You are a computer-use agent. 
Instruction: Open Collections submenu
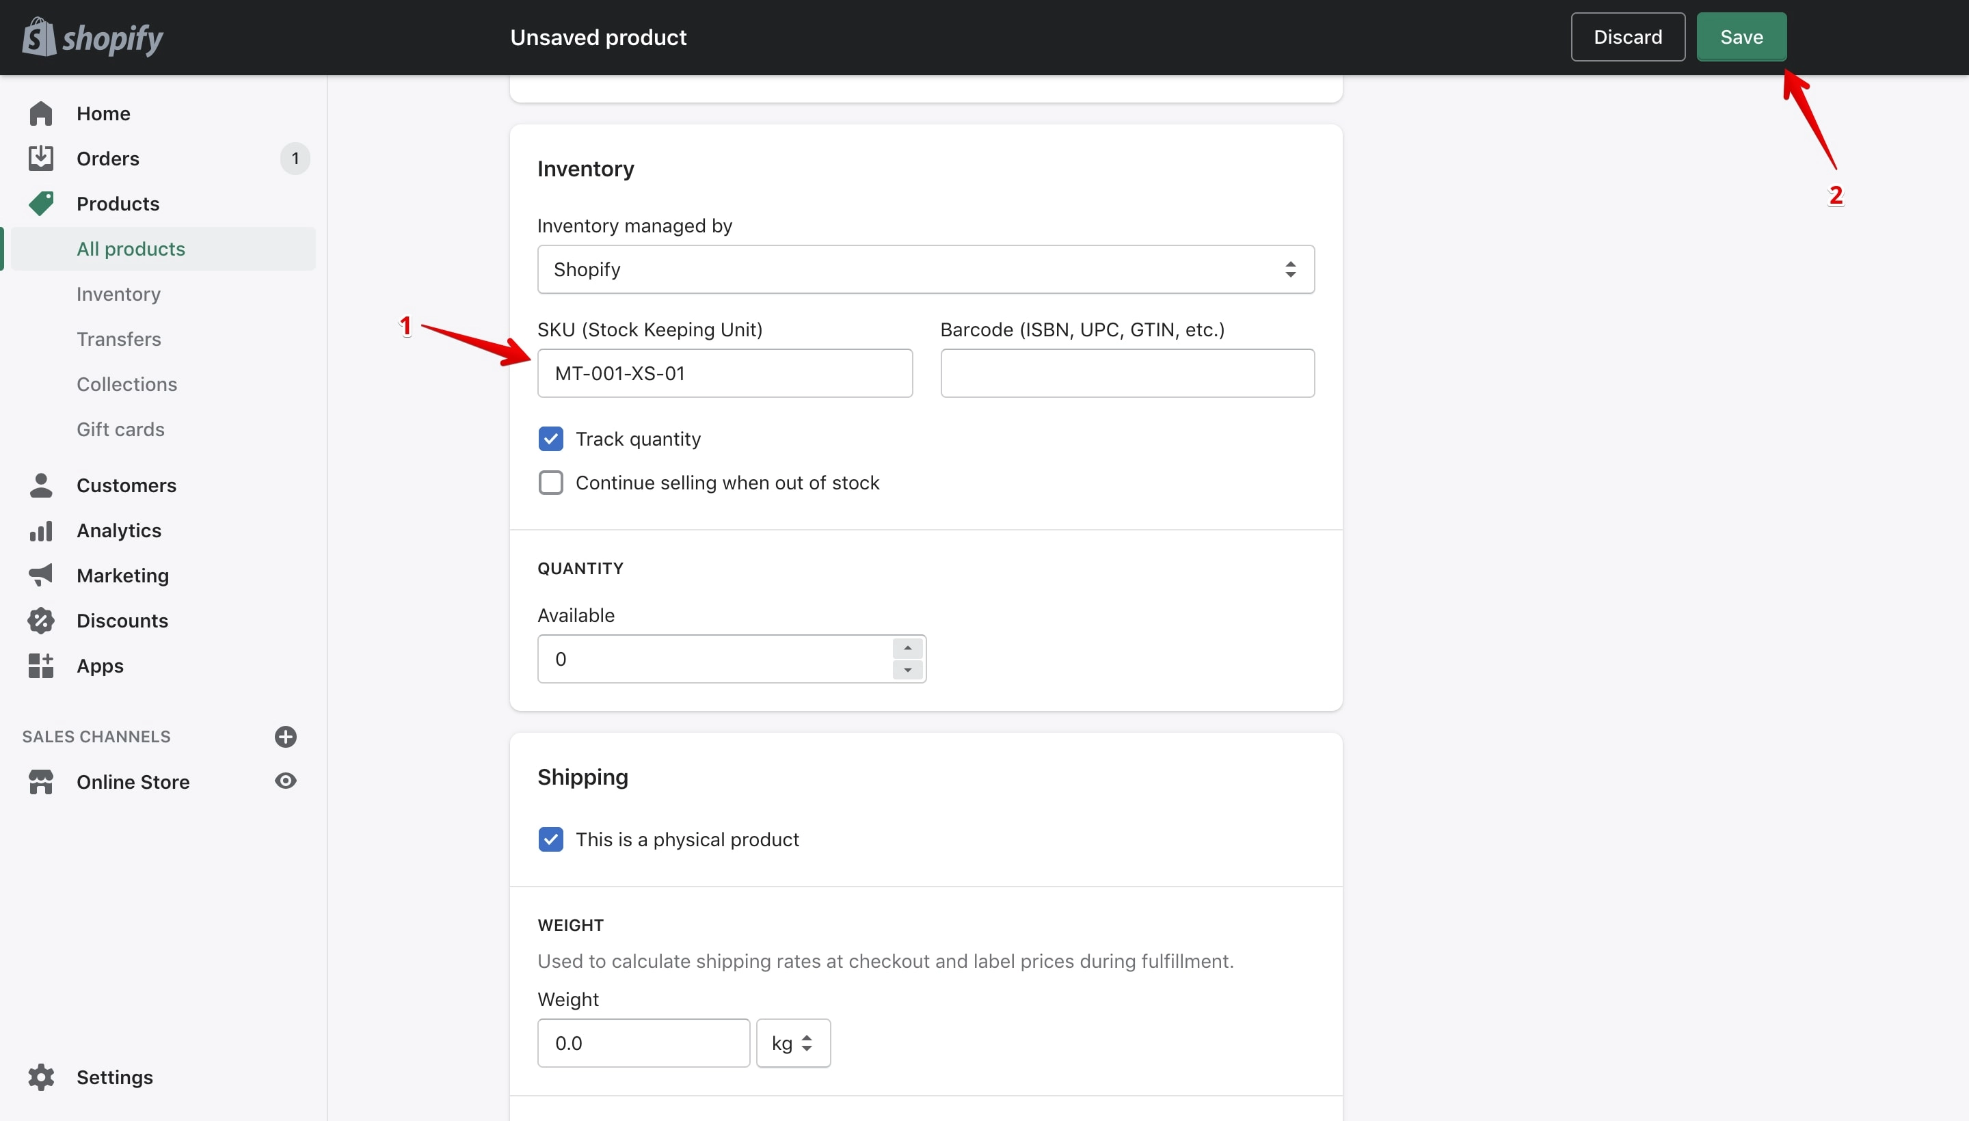127,384
